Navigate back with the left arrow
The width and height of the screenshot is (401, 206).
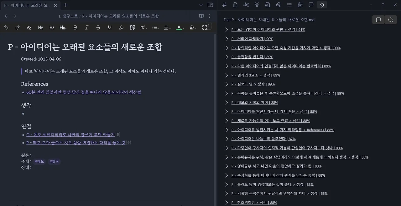7,16
